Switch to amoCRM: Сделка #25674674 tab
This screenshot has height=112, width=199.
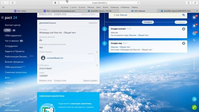click(x=176, y=11)
